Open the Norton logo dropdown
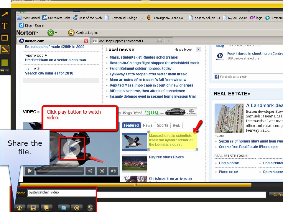283x212 pixels. [27, 33]
